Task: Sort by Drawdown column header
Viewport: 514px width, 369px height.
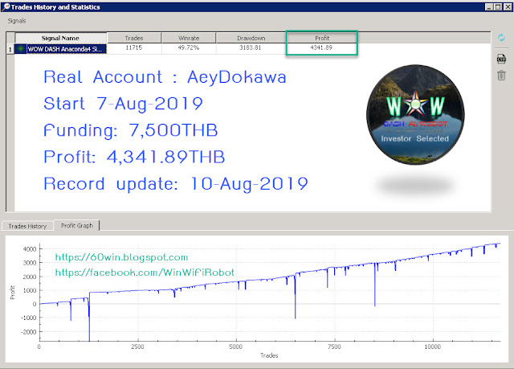Action: click(x=251, y=38)
